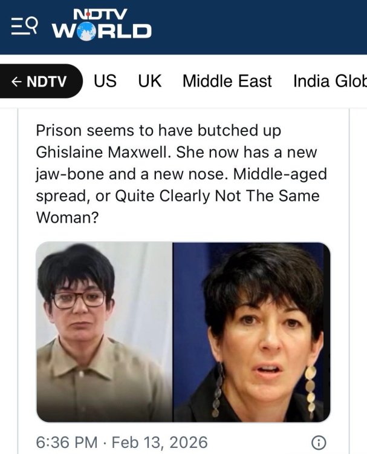
Task: Open the tweet timestamp Feb 13, 2026
Action: point(160,442)
